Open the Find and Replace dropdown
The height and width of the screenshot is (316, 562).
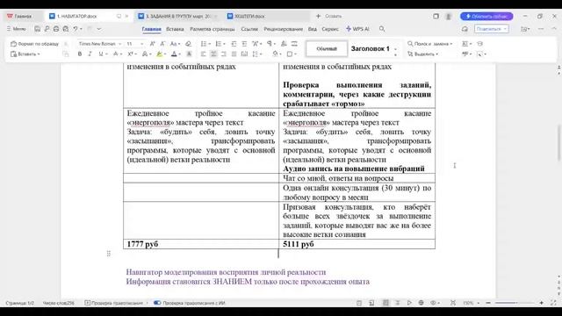click(x=430, y=44)
